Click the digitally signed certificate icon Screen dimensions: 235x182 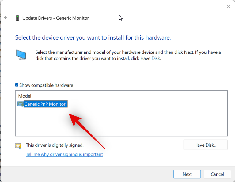coord(18,146)
